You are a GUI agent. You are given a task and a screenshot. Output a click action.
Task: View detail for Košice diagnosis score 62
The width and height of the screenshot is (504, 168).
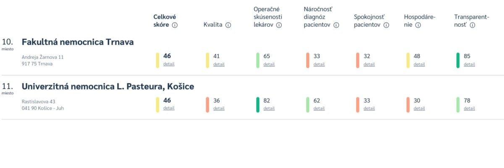(319, 108)
